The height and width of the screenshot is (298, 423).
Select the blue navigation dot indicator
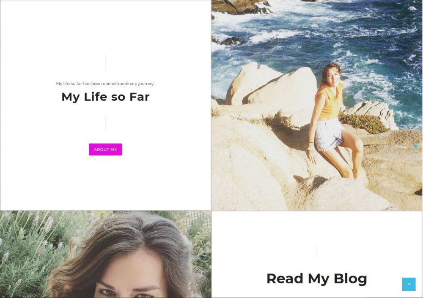point(415,146)
